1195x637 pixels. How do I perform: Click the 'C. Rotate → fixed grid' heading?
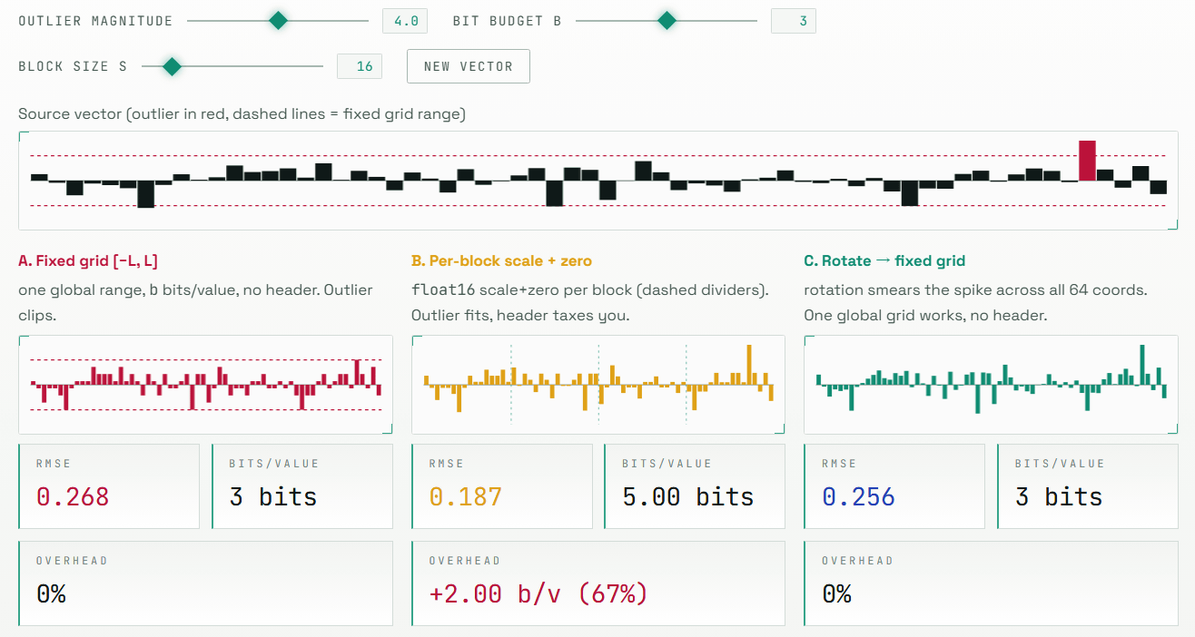tap(884, 260)
